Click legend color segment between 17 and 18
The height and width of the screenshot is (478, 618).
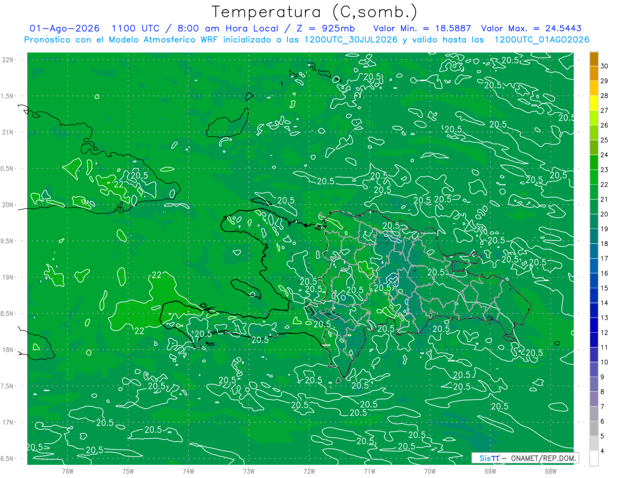click(594, 251)
